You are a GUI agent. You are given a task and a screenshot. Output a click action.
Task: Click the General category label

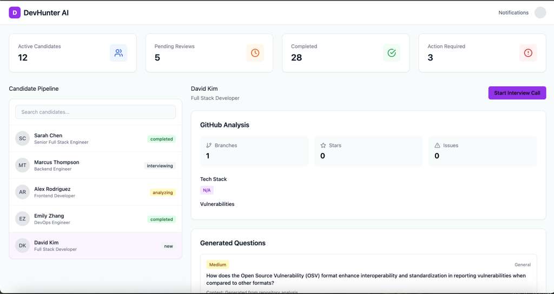[x=523, y=265]
